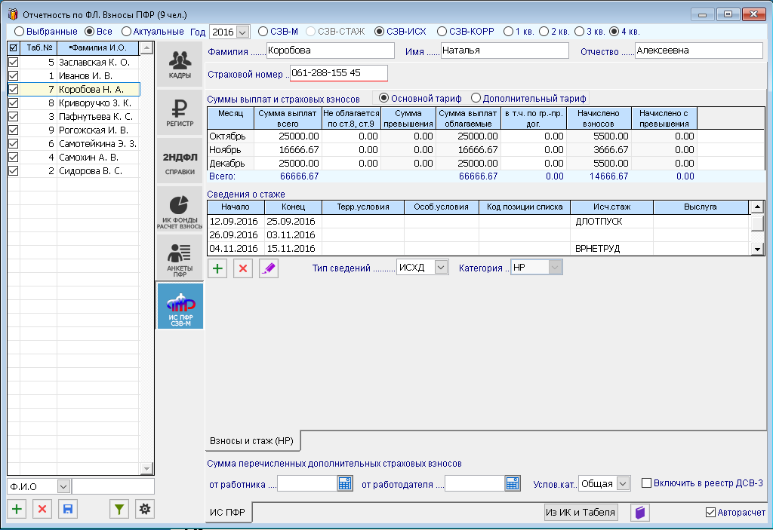The image size is (773, 530).
Task: Delete the стаж record with red X
Action: tap(243, 268)
